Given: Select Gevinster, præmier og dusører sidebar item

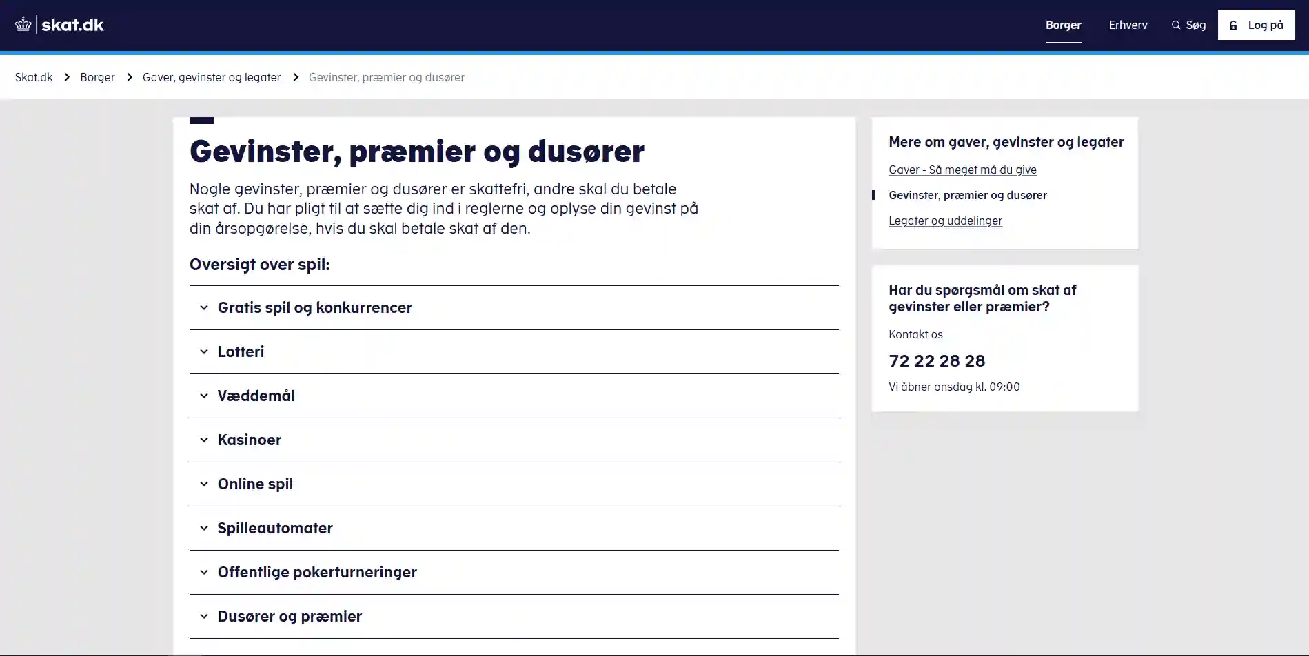Looking at the screenshot, I should [968, 195].
